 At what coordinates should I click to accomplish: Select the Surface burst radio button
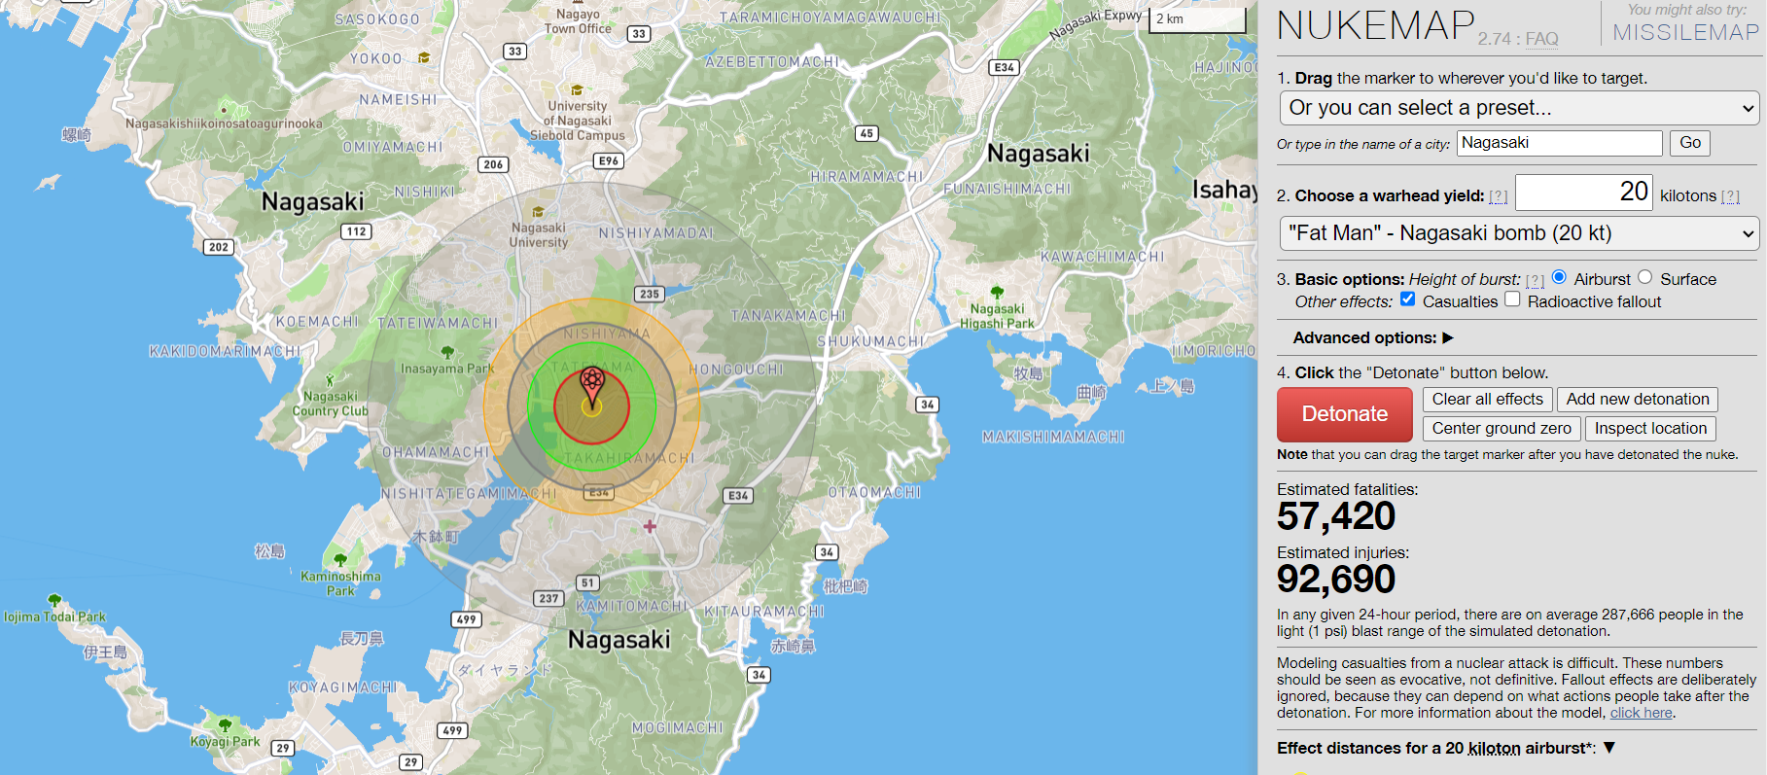(1645, 278)
